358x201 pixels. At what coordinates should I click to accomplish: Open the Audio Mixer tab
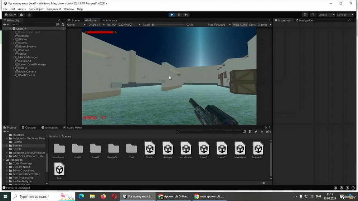(x=73, y=127)
